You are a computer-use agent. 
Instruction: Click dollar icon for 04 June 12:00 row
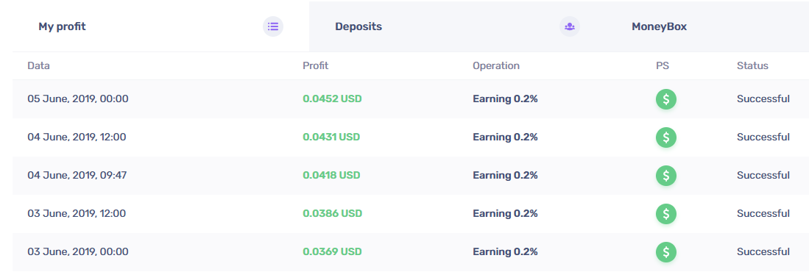tap(666, 137)
